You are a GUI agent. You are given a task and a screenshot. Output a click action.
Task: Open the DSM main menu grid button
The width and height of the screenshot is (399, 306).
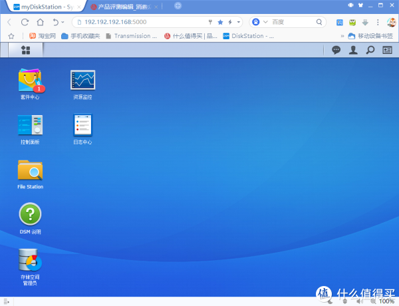click(26, 50)
